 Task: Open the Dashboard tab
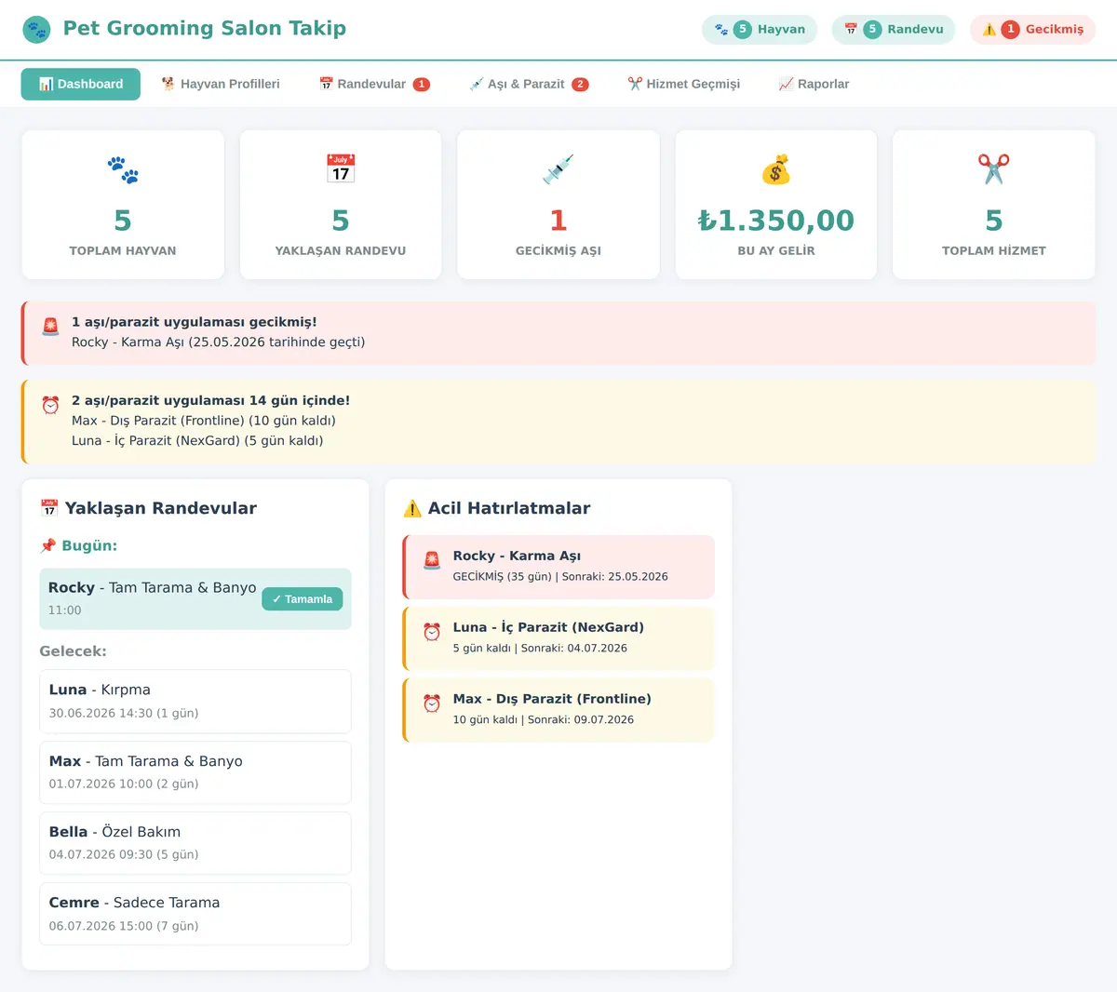pos(81,84)
